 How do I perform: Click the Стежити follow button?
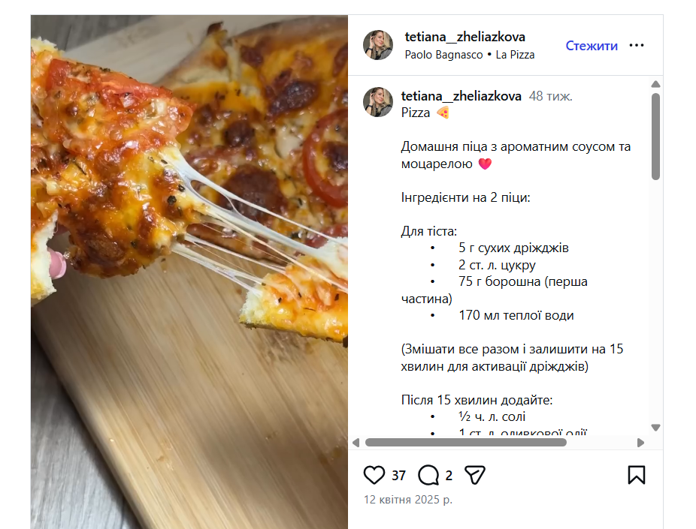592,46
